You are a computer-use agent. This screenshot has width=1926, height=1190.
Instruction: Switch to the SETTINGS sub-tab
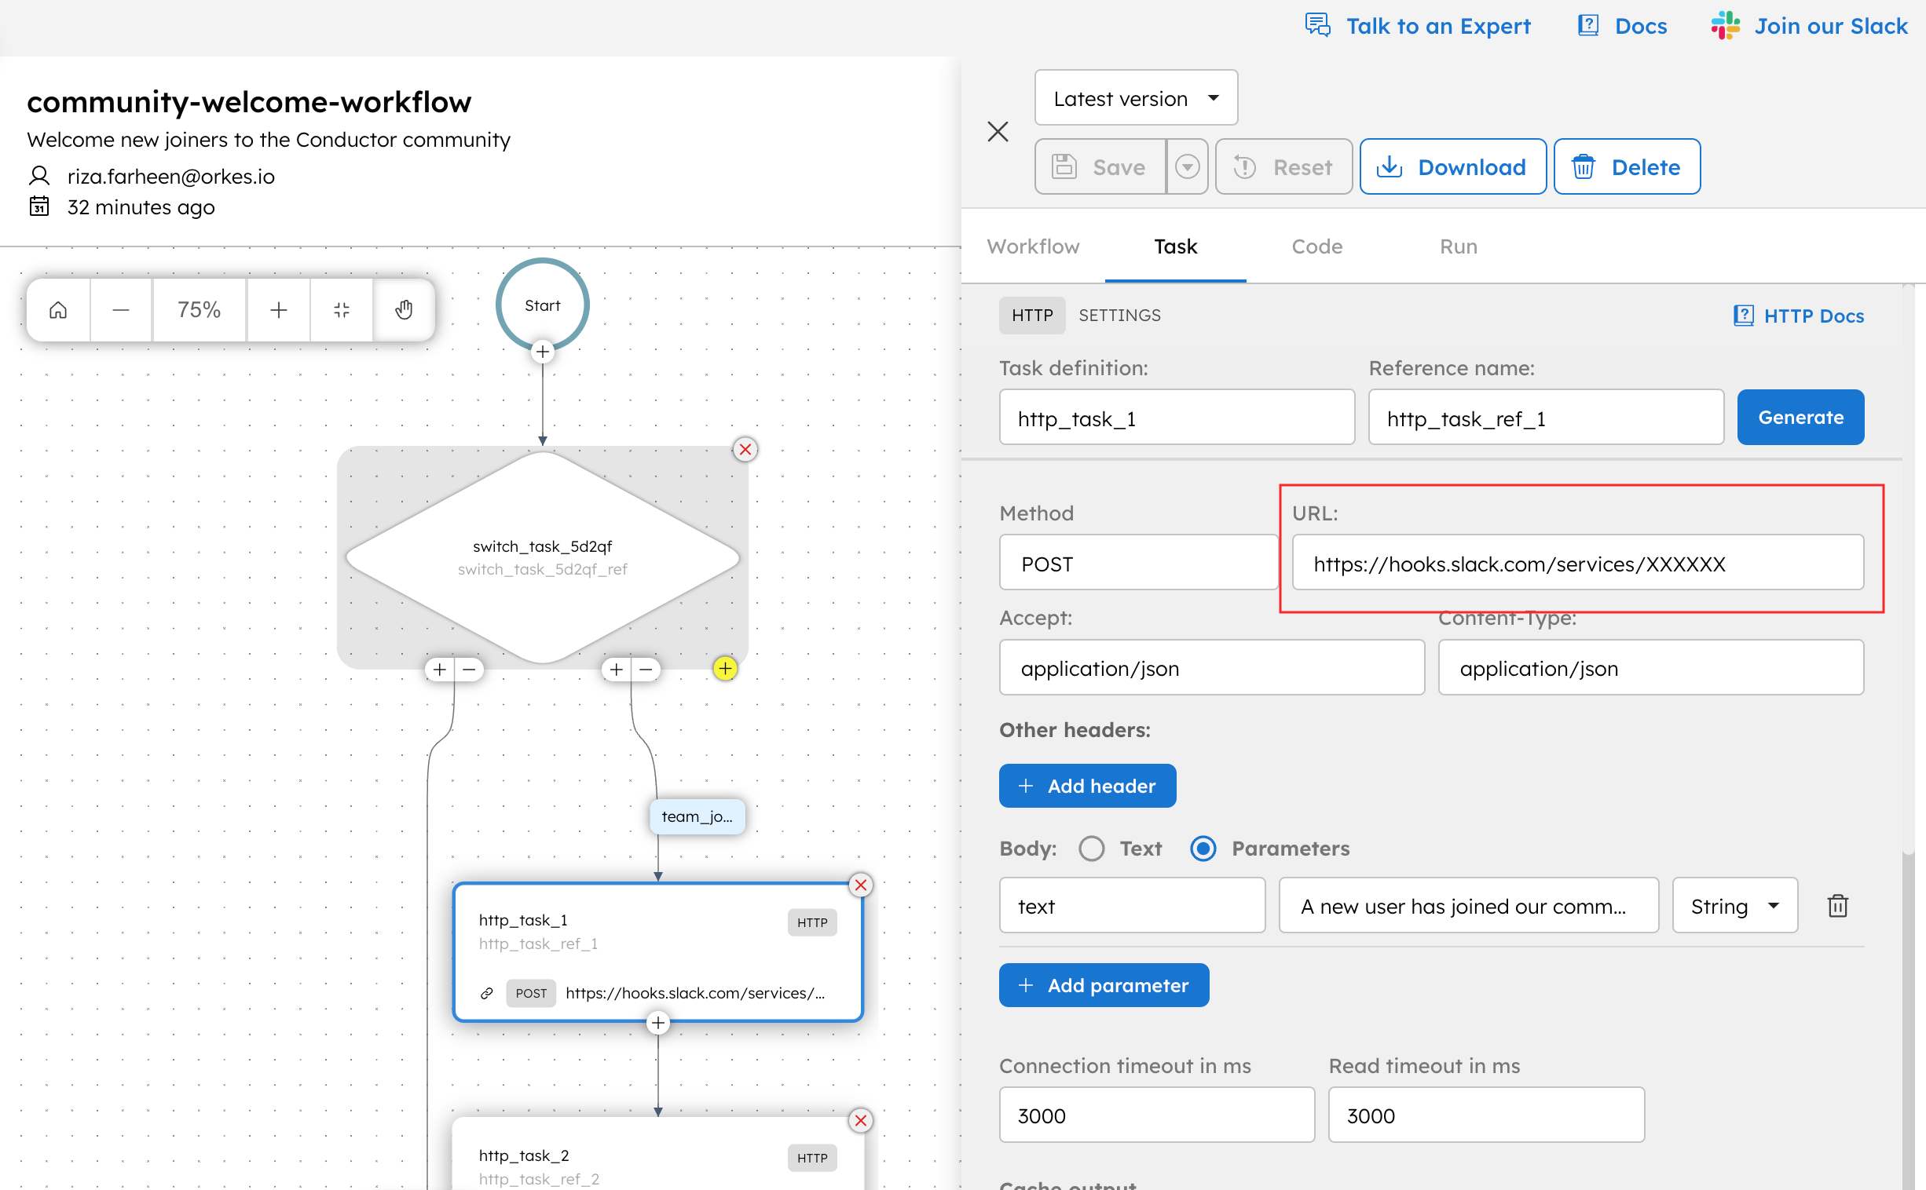point(1119,315)
